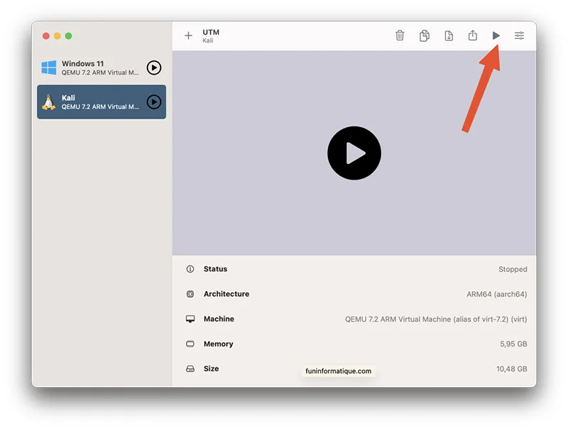Click the 5,95 GB memory value
Viewport: 568px width, 429px height.
(513, 344)
